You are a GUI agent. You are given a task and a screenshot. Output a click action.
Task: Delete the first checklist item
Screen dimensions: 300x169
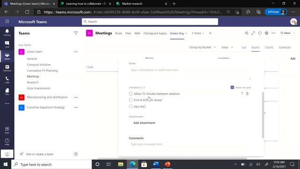[x=247, y=94]
